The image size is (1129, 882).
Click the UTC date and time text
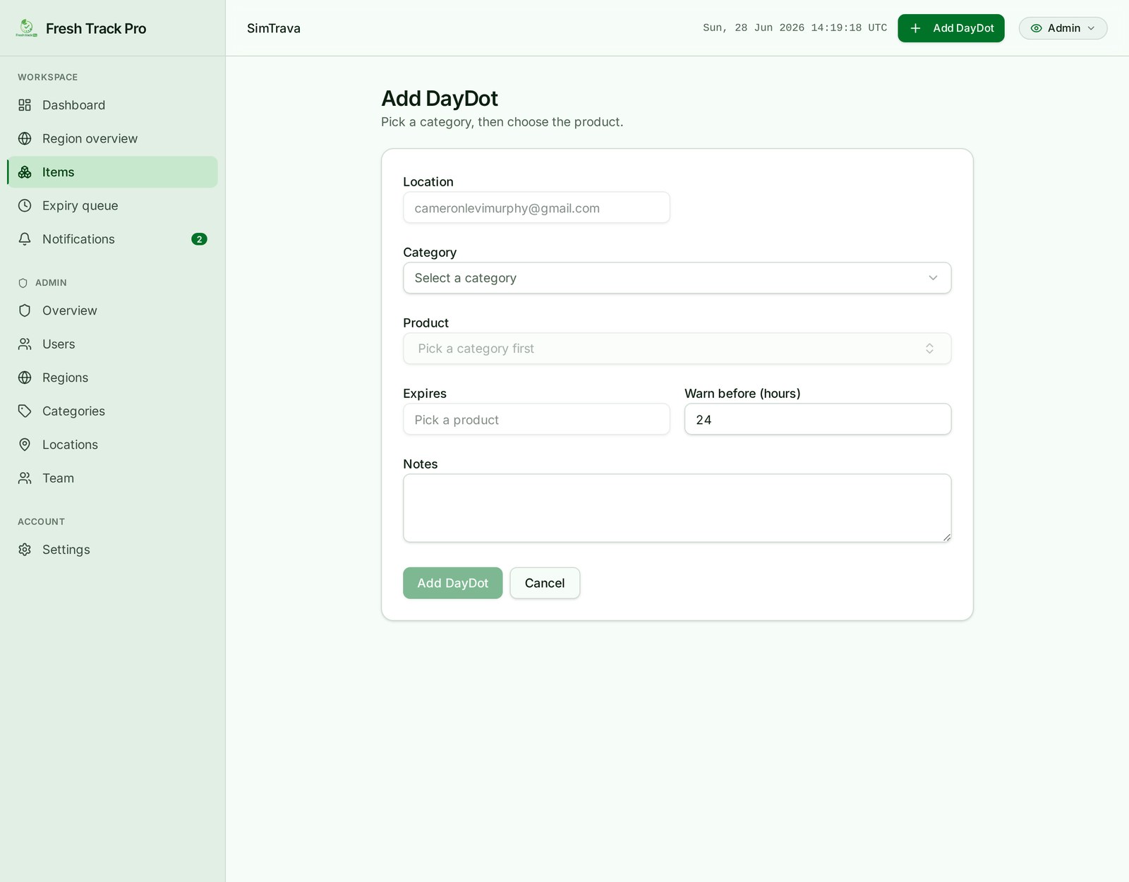pos(795,28)
